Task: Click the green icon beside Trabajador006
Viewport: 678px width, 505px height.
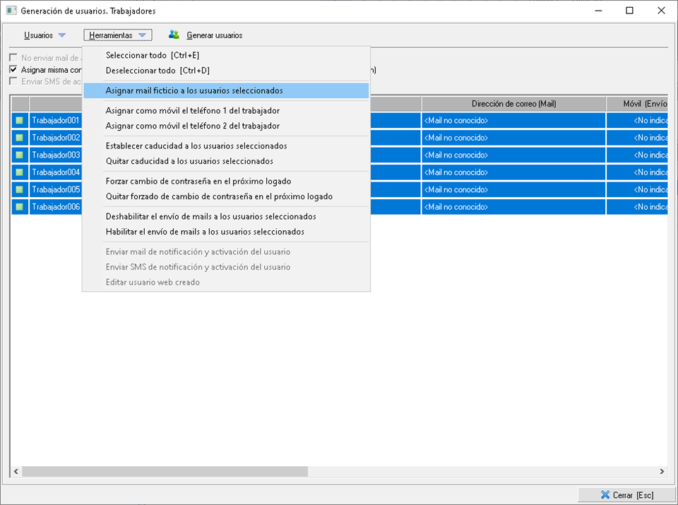Action: point(20,207)
